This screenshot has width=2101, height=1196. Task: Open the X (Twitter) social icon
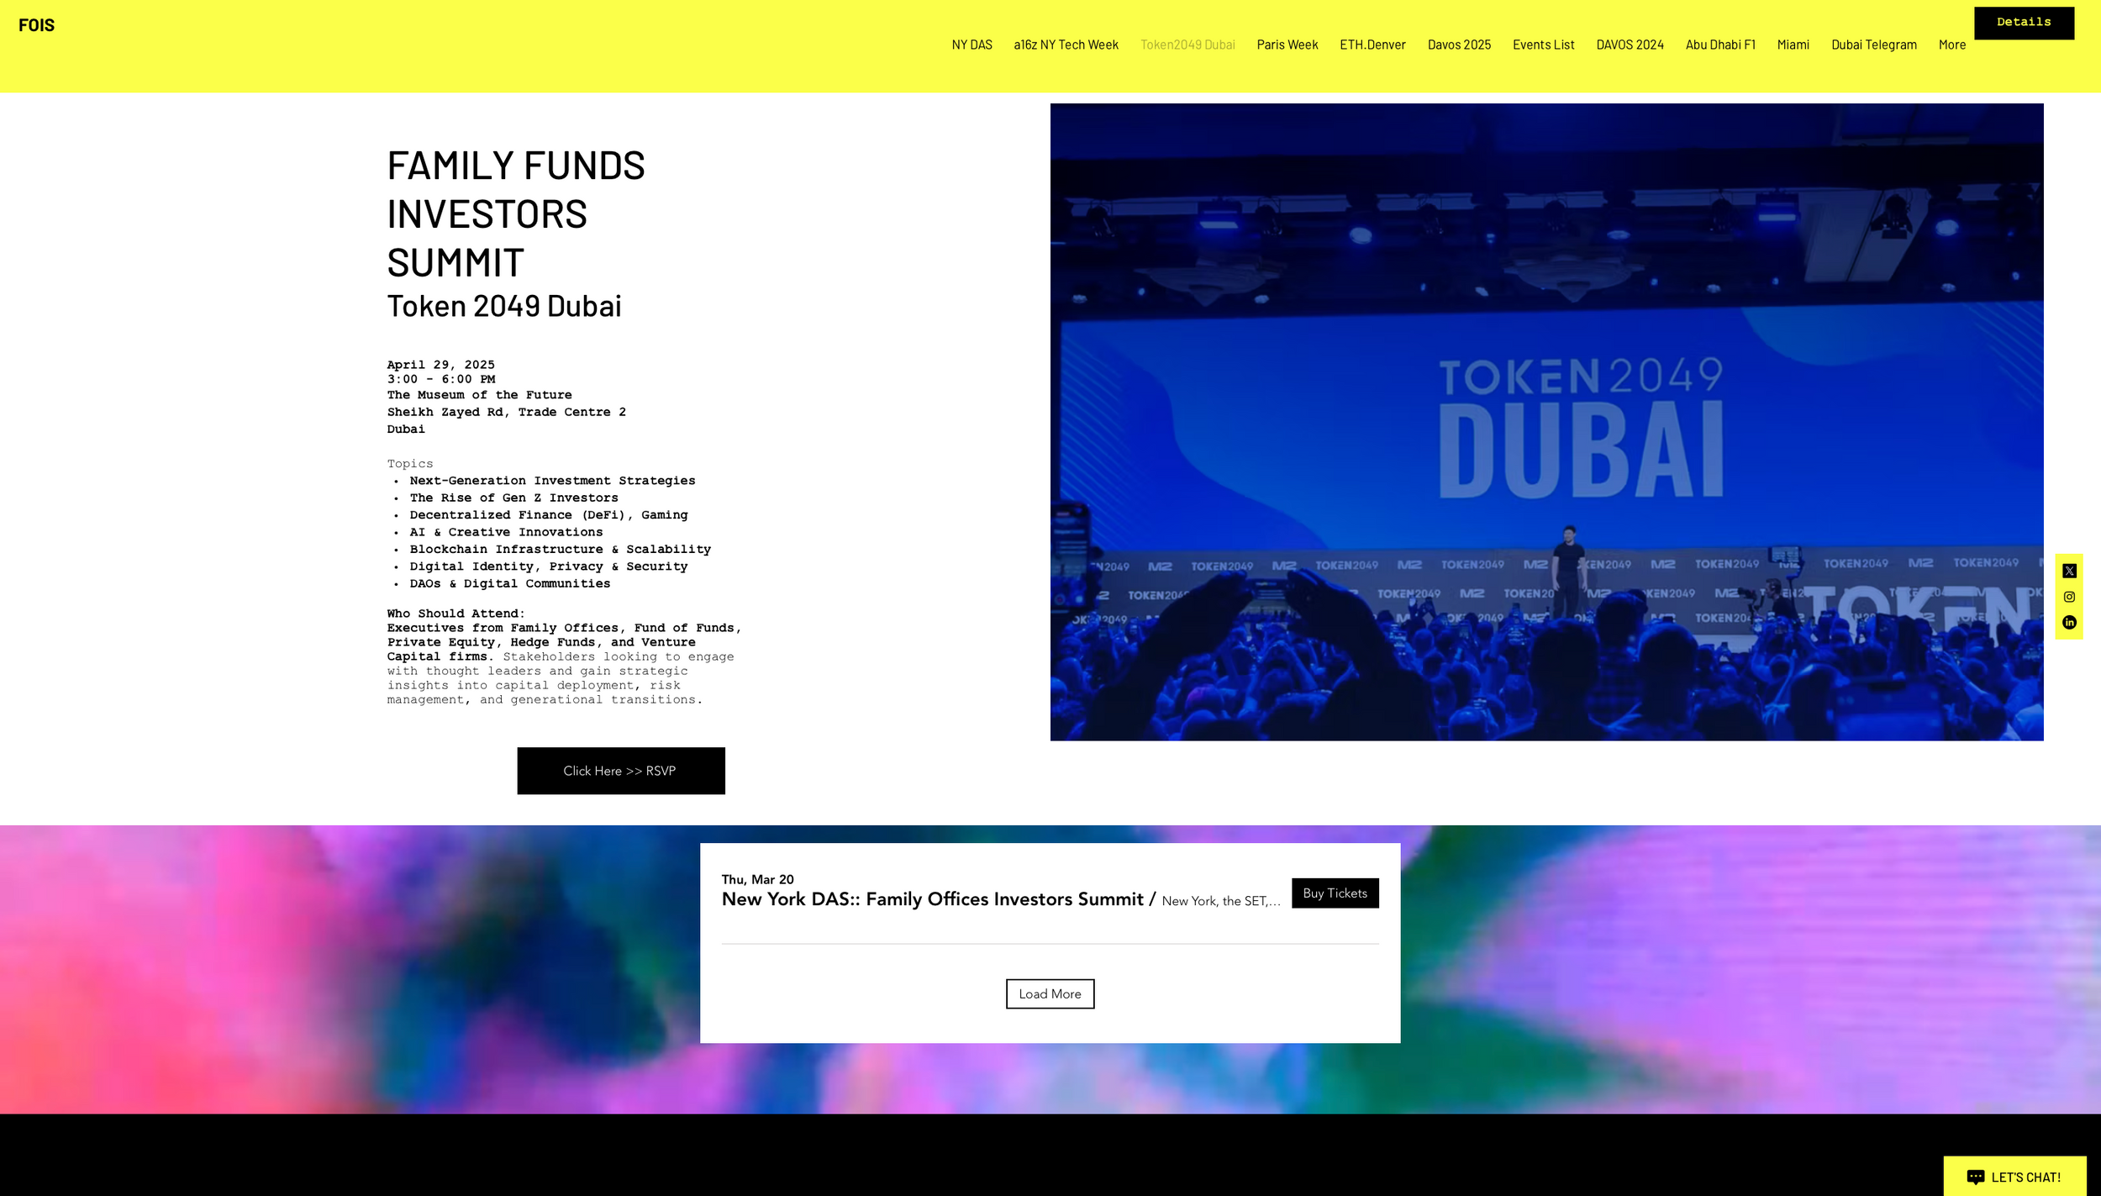(x=2070, y=570)
